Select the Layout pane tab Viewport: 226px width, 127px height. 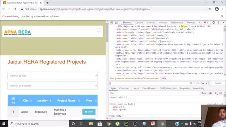[x=136, y=89]
